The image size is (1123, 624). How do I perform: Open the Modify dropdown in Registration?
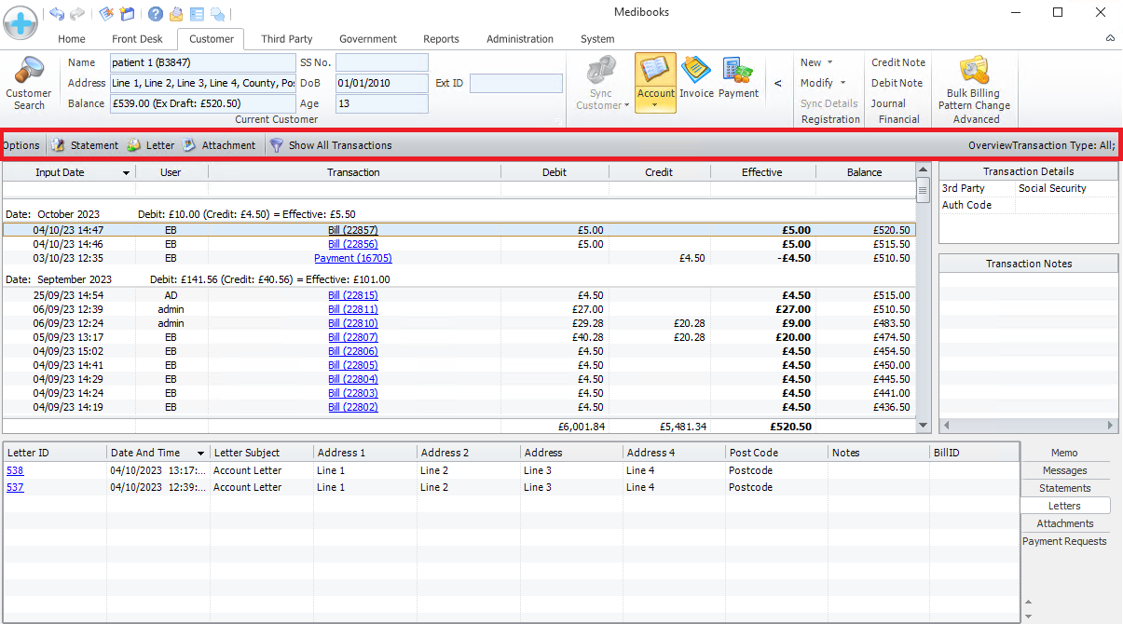822,83
